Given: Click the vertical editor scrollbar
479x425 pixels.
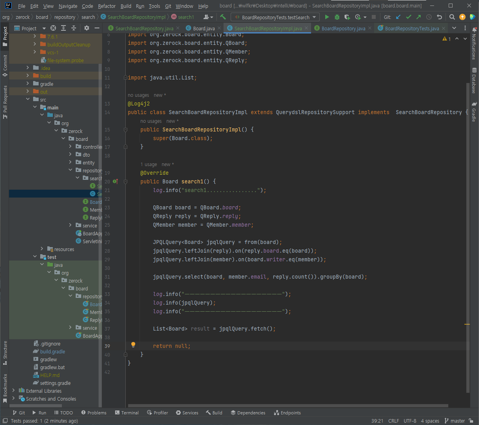Looking at the screenshot, I should coord(468,237).
